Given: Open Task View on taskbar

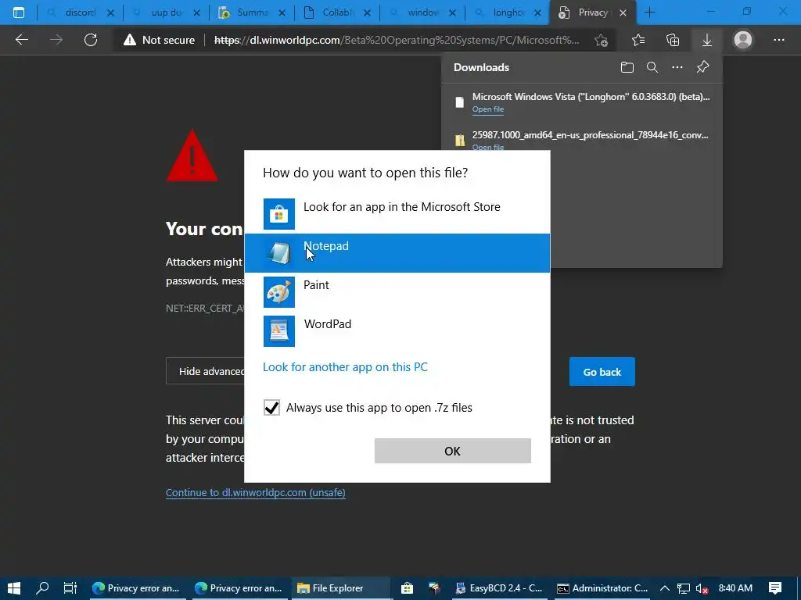Looking at the screenshot, I should coord(70,588).
